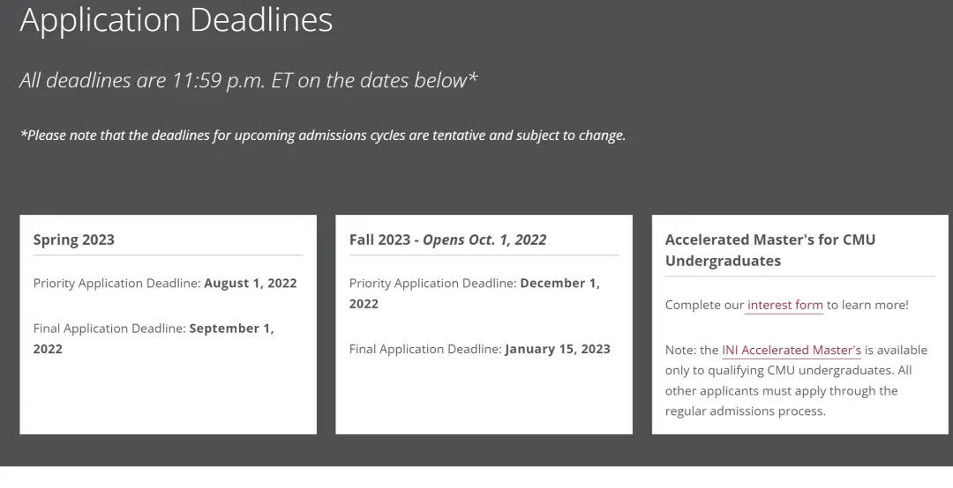Click the tentative deadlines disclaimer note
953x488 pixels.
click(x=322, y=136)
